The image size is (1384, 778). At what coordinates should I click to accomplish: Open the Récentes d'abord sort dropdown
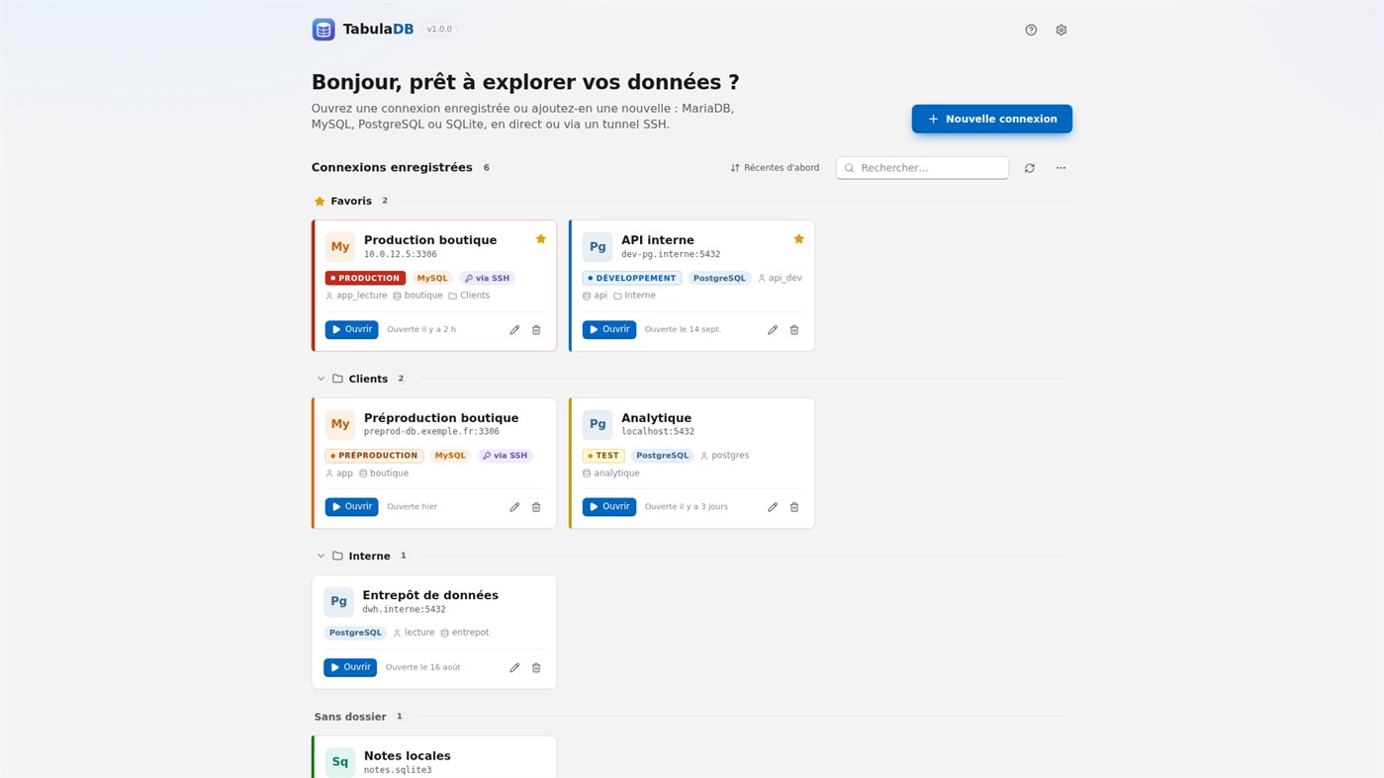click(775, 168)
